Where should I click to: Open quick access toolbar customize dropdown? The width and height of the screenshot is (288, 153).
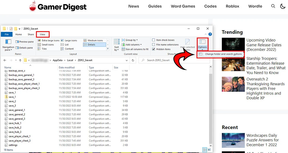(x=19, y=29)
